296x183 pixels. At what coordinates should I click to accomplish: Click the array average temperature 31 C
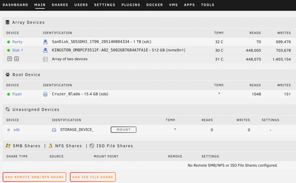coord(219,59)
